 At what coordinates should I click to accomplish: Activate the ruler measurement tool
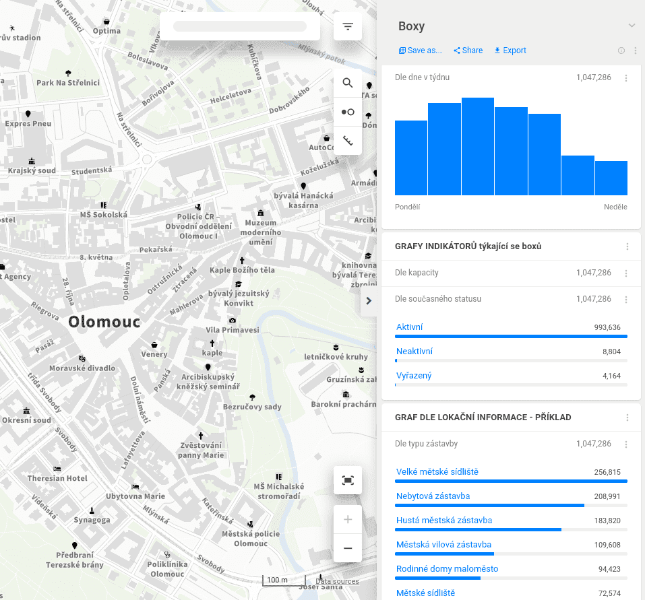pyautogui.click(x=347, y=141)
